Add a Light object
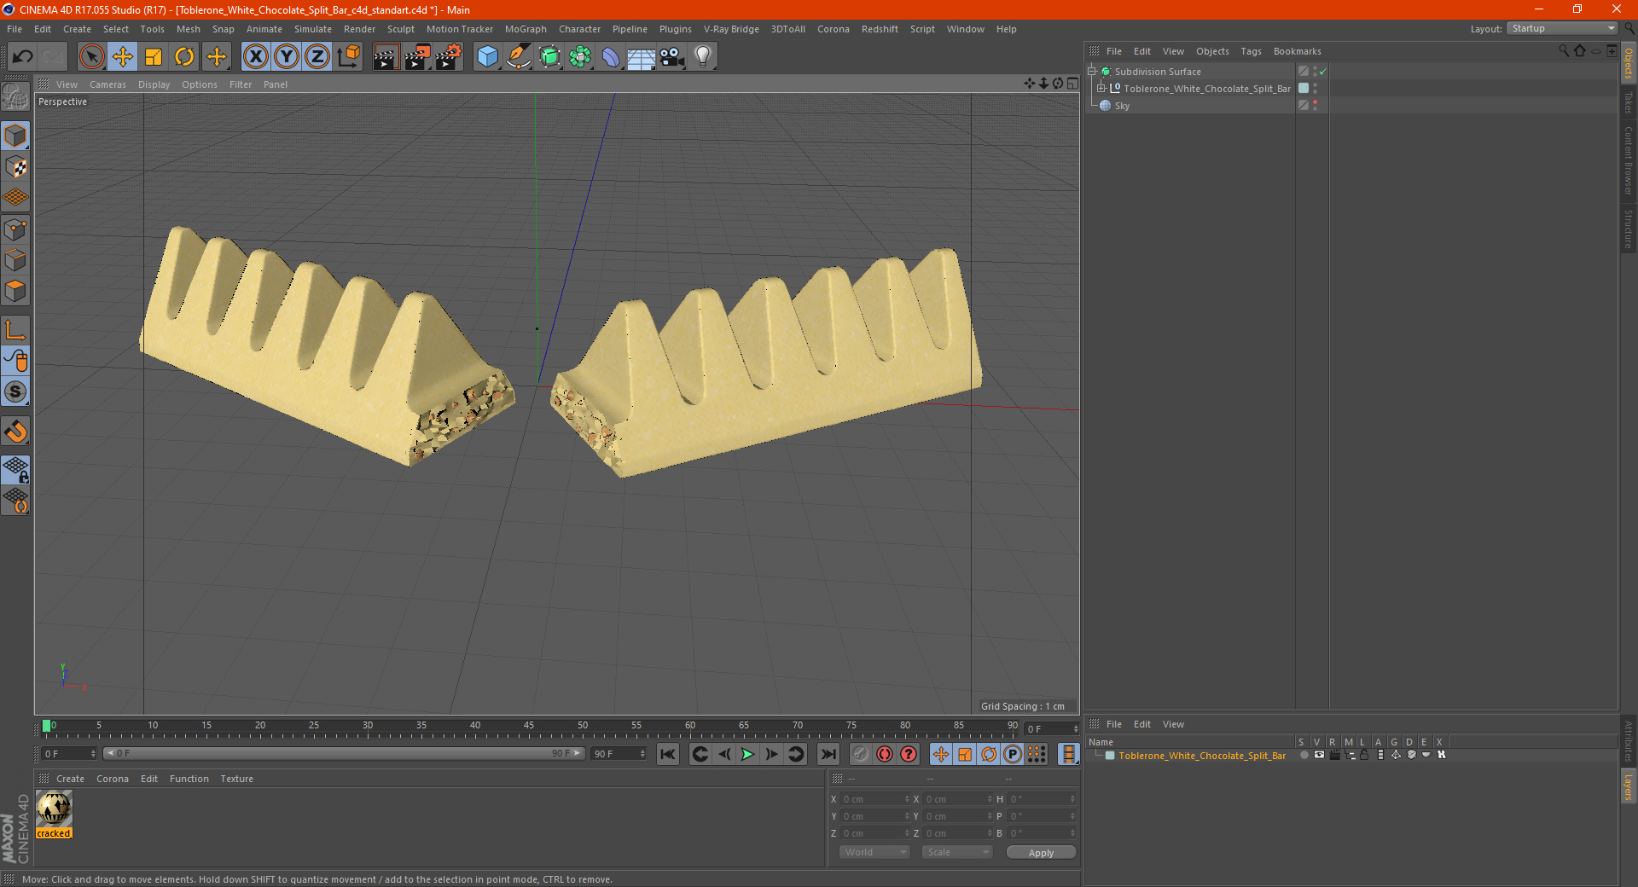Image resolution: width=1638 pixels, height=887 pixels. (703, 57)
